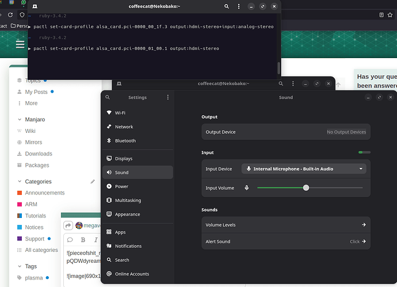
Task: Open Bluetooth settings panel
Action: pos(138,140)
